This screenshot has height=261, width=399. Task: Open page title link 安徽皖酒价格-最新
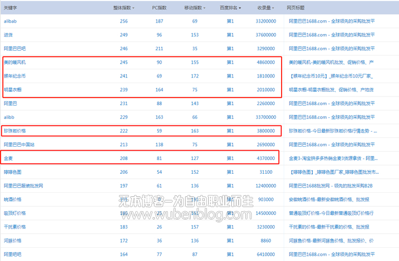coord(329,200)
